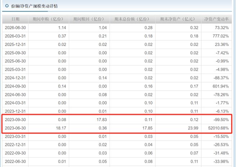
Task: Click the 23.99 period-end net asset value
Action: (x=193, y=128)
